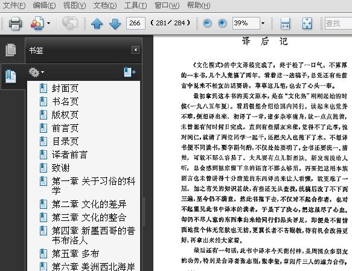Open the 窗口(W) menu

click(167, 5)
